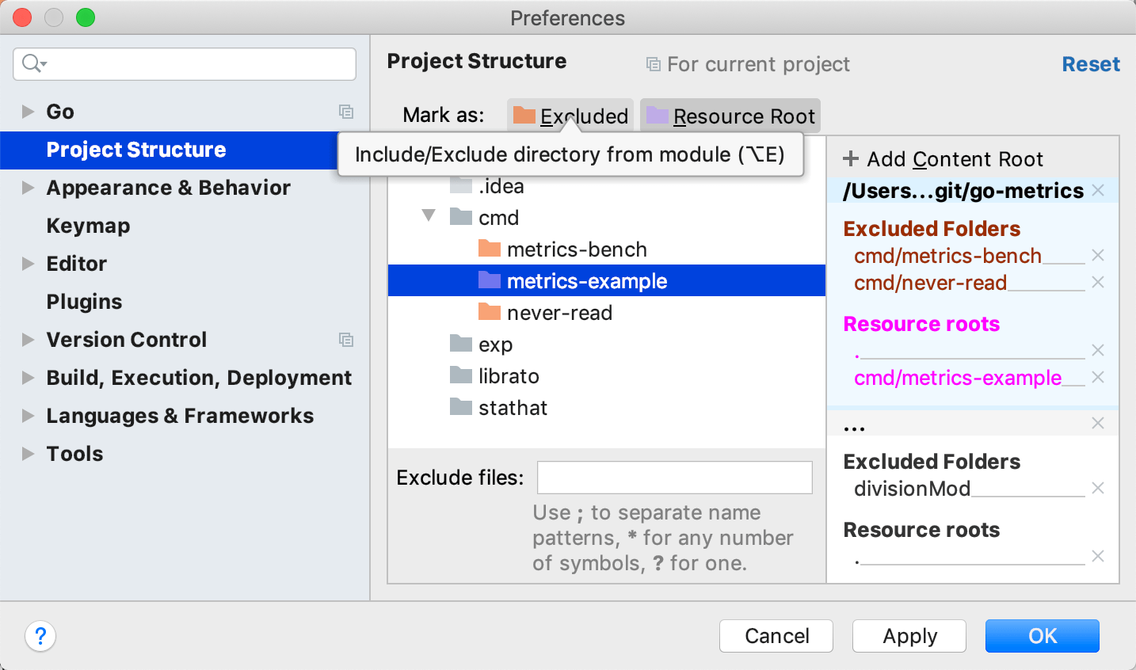Open the Plugins settings page
The image size is (1136, 670).
click(x=84, y=302)
